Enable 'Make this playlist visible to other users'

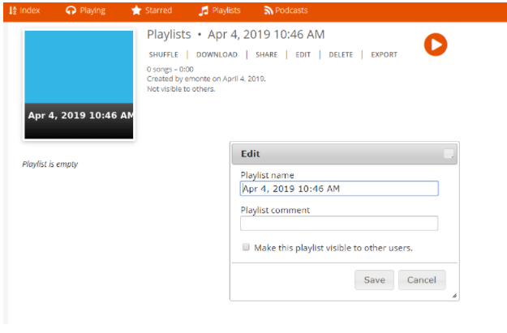coord(246,248)
